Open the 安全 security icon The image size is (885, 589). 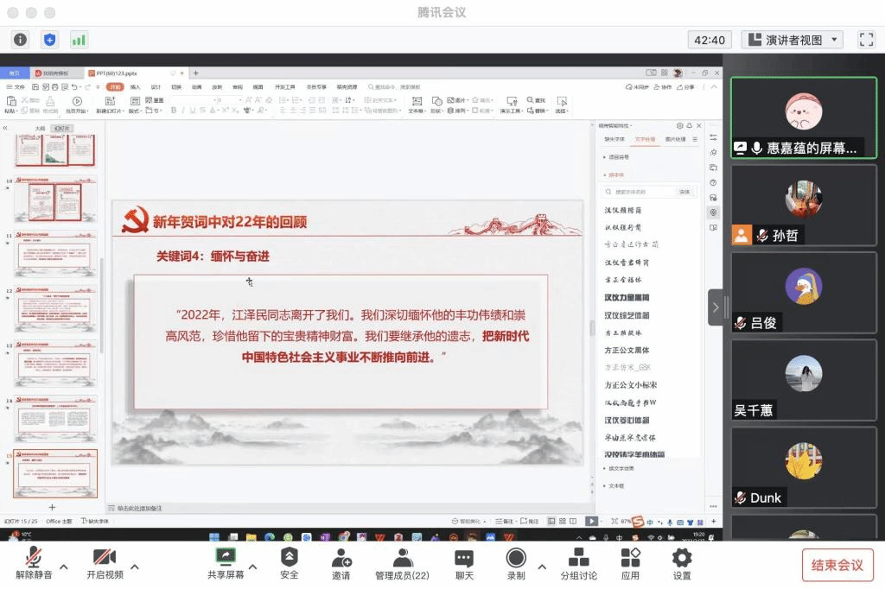click(x=290, y=557)
